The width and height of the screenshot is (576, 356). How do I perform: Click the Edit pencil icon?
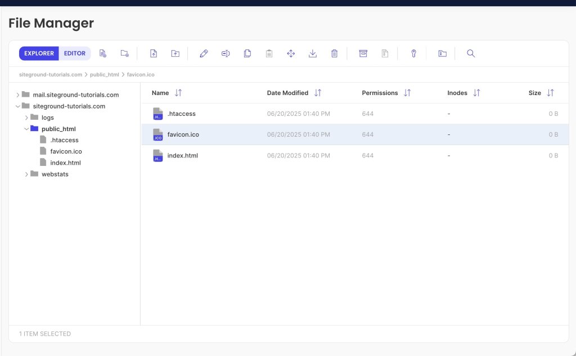tap(204, 53)
